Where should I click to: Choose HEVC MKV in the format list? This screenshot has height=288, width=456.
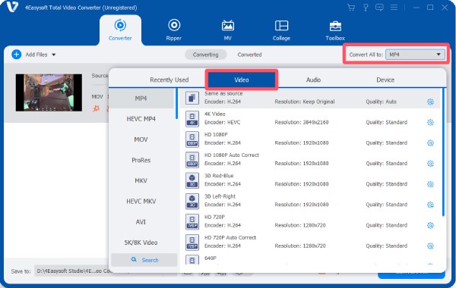tap(141, 202)
